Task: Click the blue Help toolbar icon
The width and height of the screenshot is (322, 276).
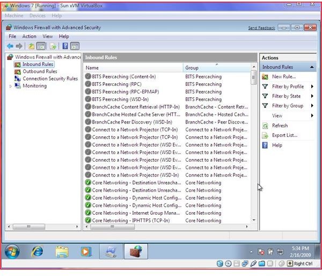Action: click(x=65, y=46)
